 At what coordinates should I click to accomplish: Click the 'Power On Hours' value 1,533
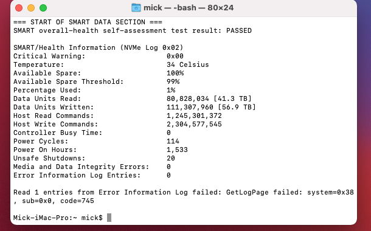[x=177, y=150]
